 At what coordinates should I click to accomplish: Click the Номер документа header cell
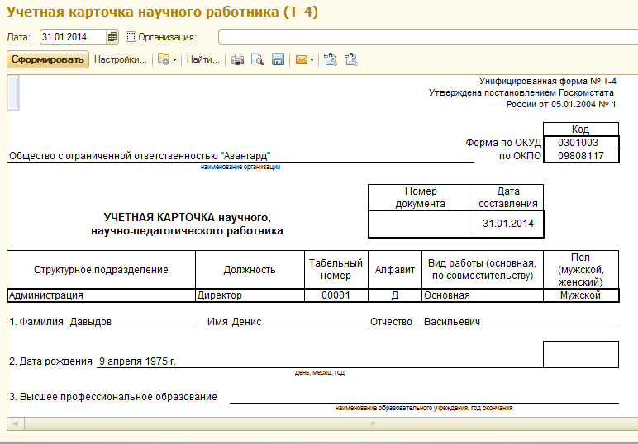(x=421, y=197)
